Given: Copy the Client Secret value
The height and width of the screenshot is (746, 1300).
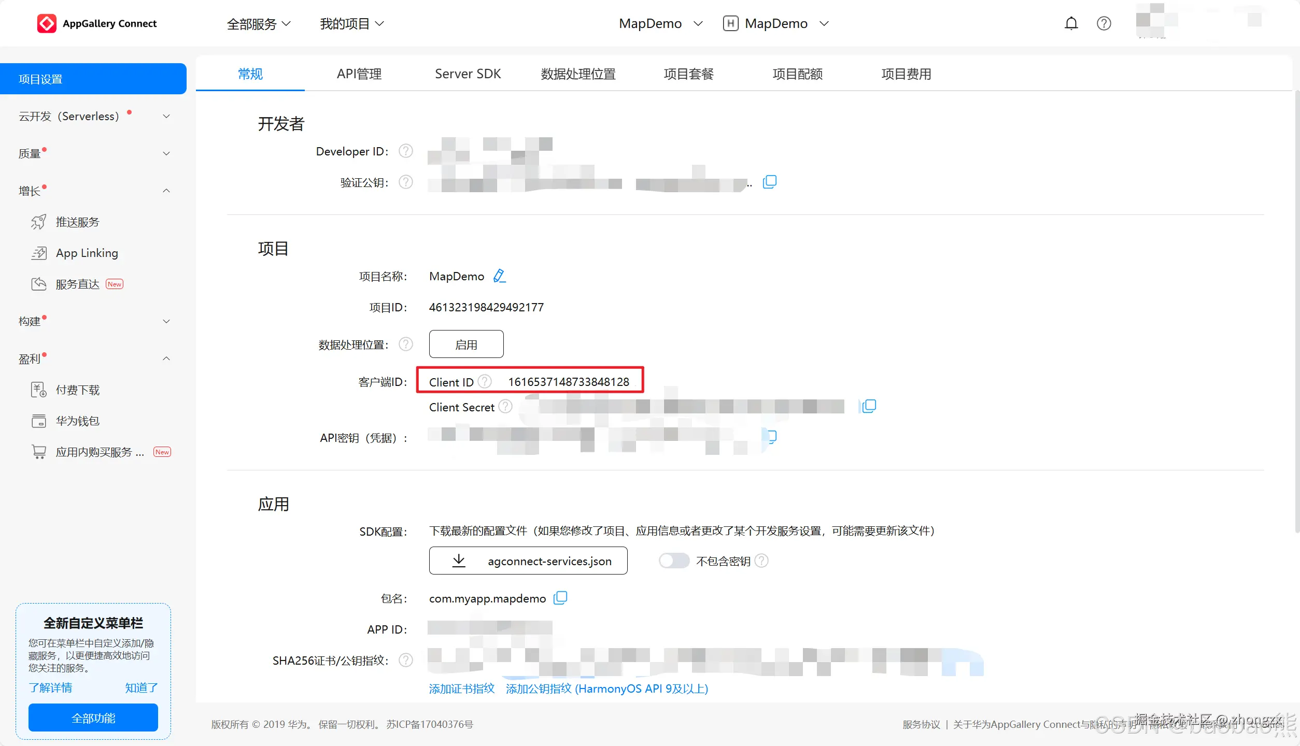Looking at the screenshot, I should coord(869,406).
